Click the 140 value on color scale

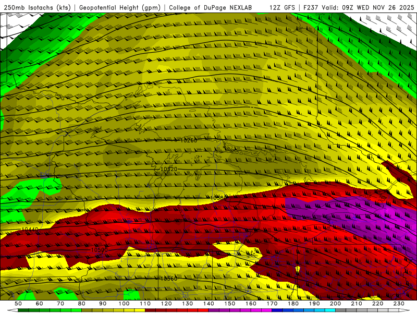(208, 304)
